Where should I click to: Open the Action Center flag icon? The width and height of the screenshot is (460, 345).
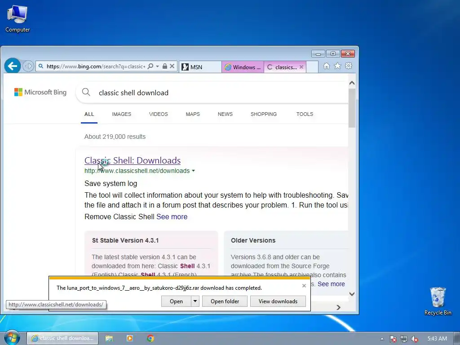(393, 339)
